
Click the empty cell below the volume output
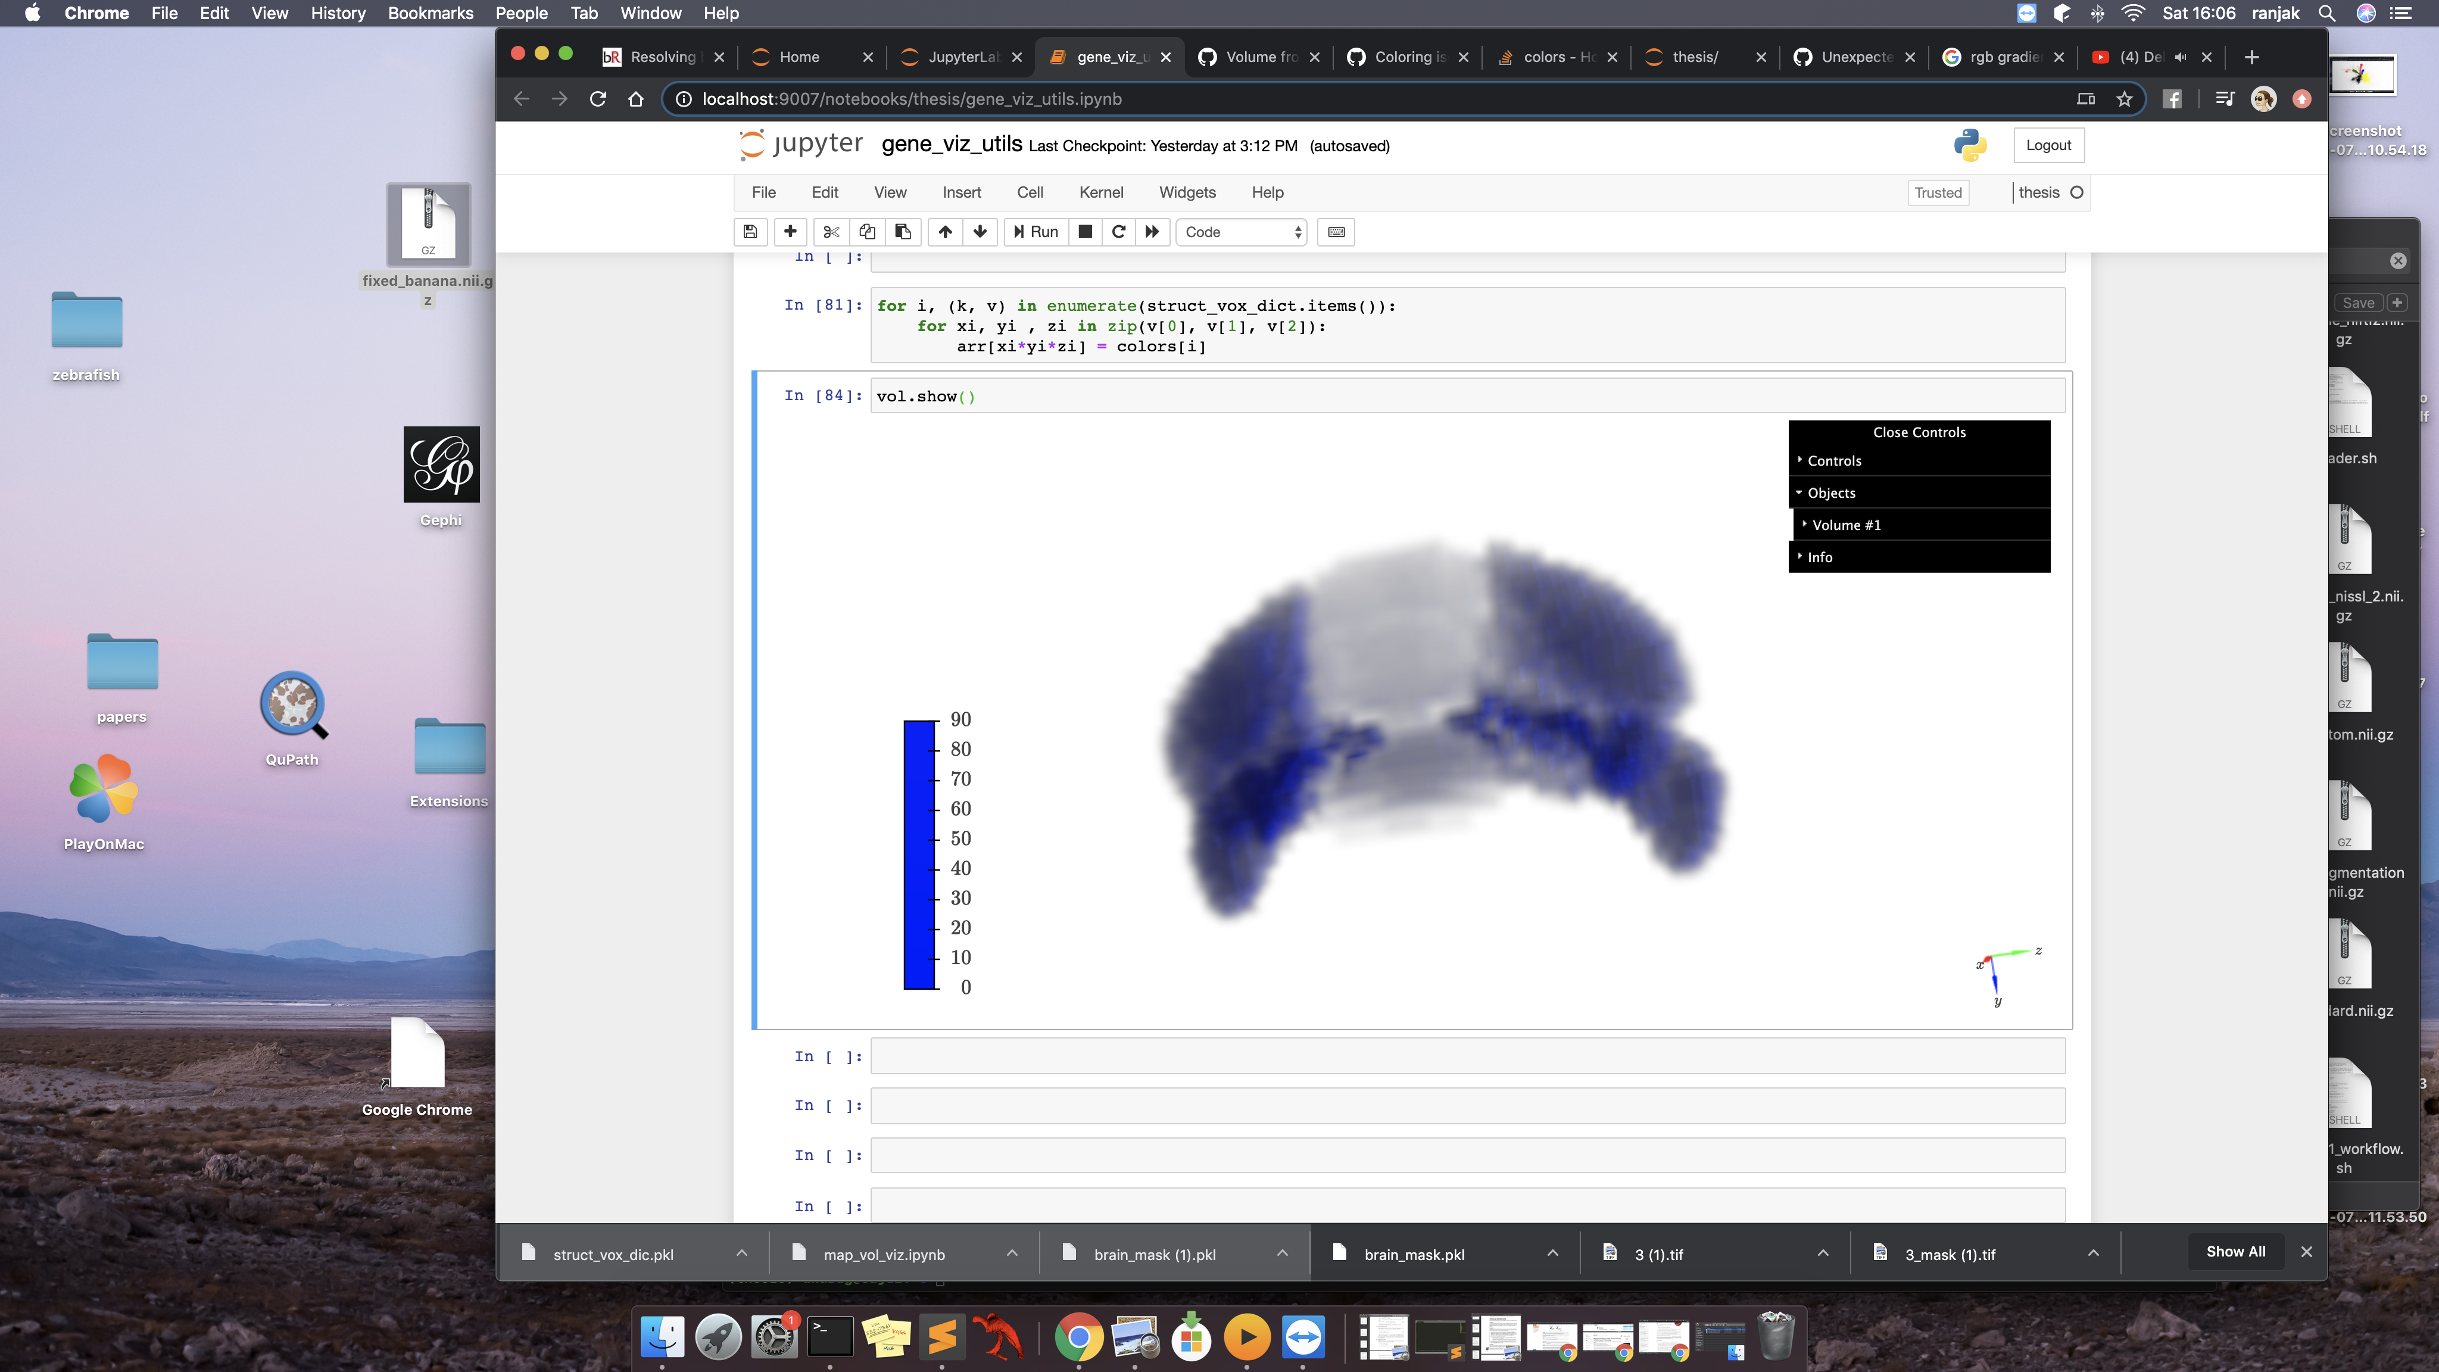[1467, 1056]
